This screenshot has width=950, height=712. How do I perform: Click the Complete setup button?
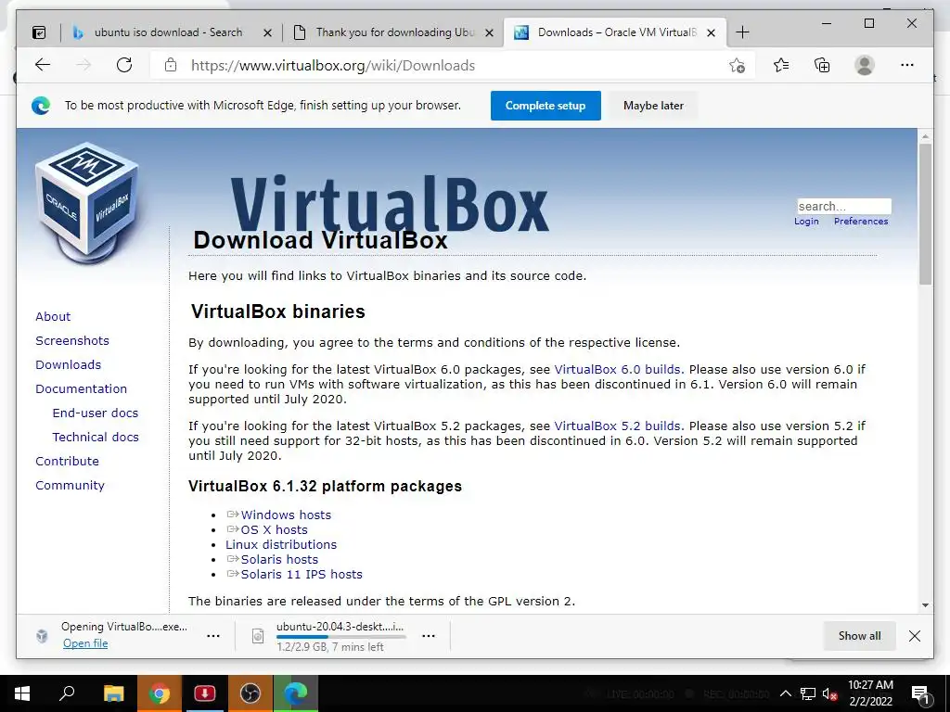pyautogui.click(x=546, y=106)
